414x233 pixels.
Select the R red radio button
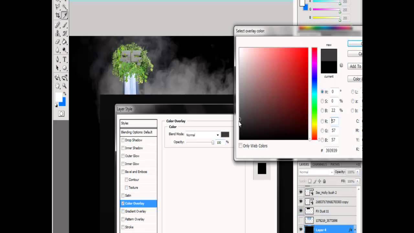click(322, 121)
